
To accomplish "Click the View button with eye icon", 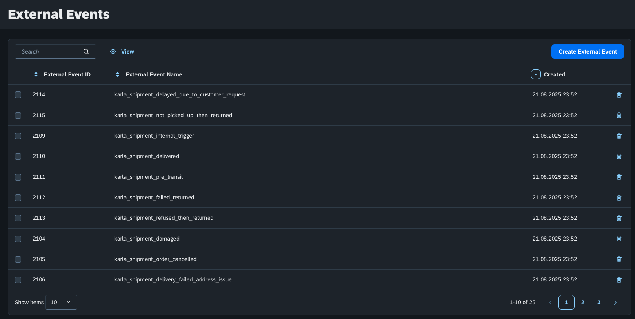I will [122, 51].
